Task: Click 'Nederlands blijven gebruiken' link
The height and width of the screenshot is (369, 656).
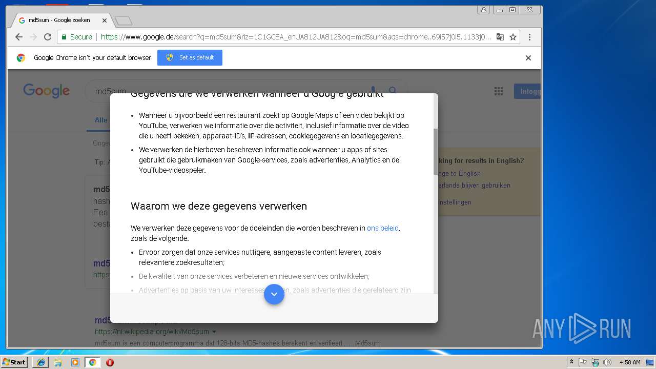Action: point(474,185)
